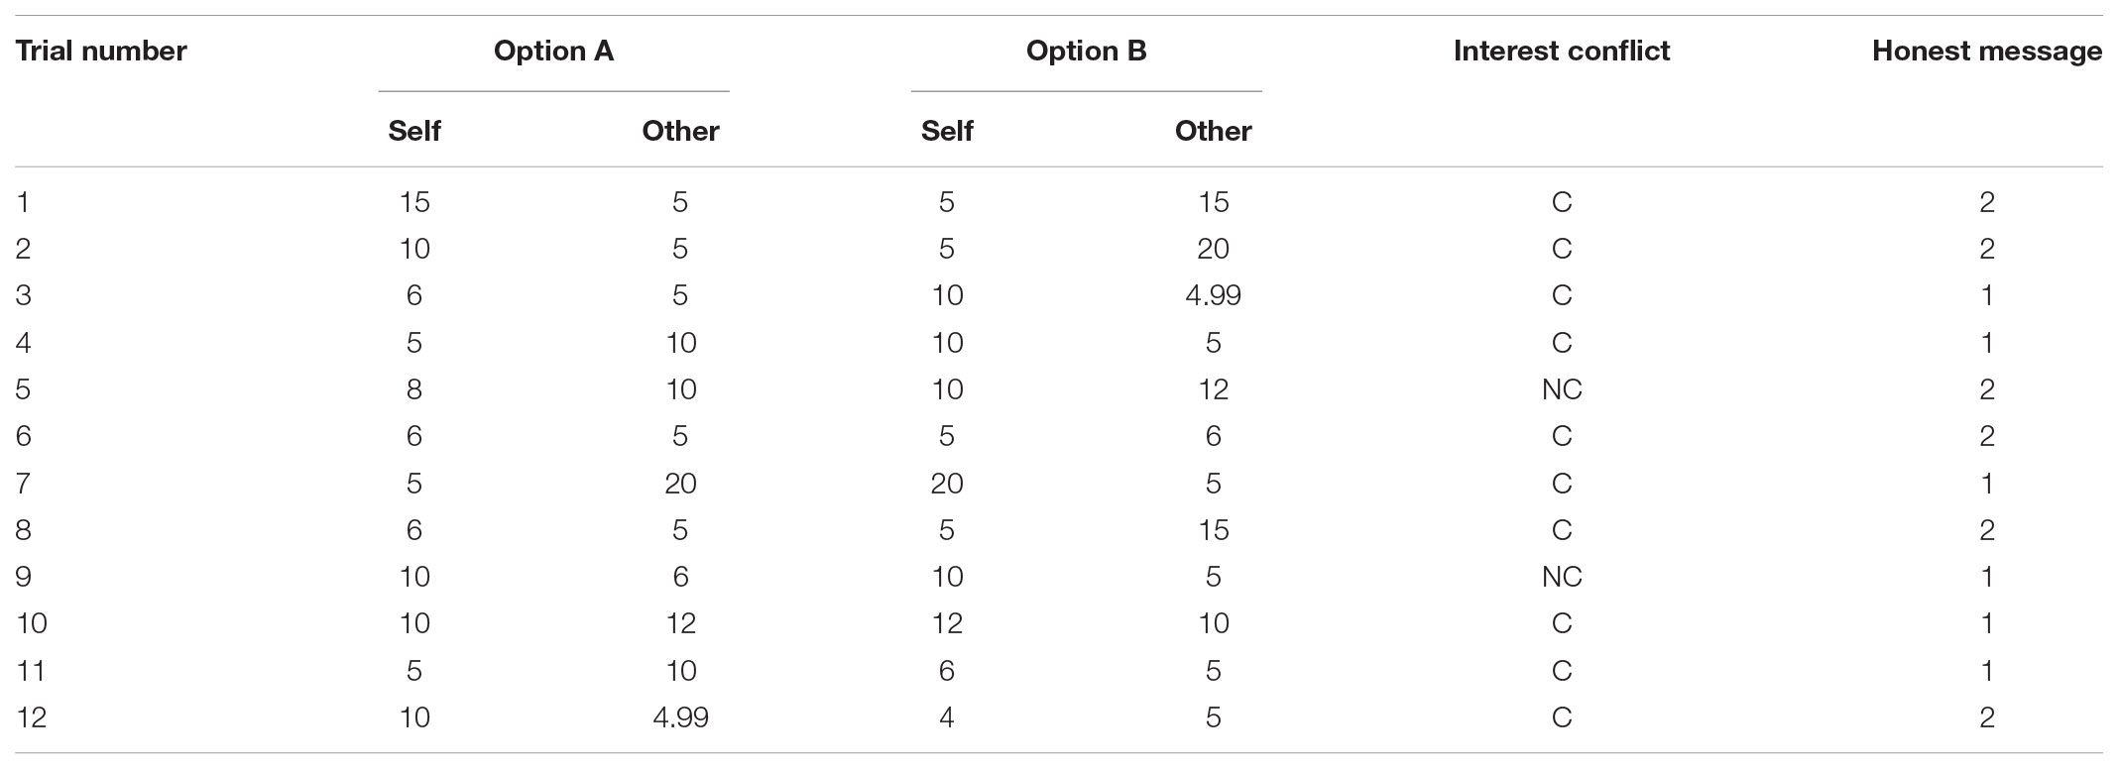Image resolution: width=2119 pixels, height=769 pixels.
Task: Select the Option A header
Action: point(553,52)
